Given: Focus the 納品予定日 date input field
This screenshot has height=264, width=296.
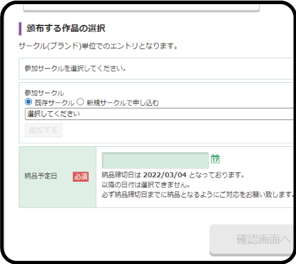Looking at the screenshot, I should pyautogui.click(x=155, y=160).
